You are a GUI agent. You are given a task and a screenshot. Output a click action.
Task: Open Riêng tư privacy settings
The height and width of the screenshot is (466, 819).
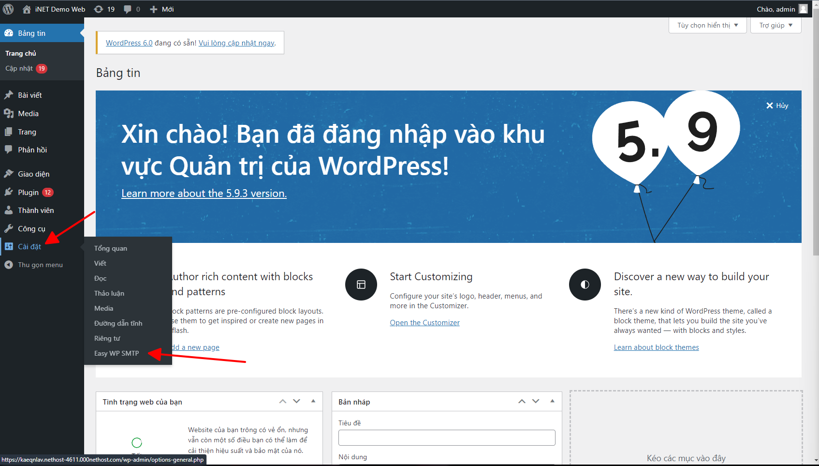click(107, 338)
